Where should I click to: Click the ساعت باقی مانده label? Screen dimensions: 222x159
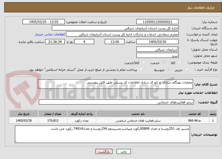tap(31, 42)
